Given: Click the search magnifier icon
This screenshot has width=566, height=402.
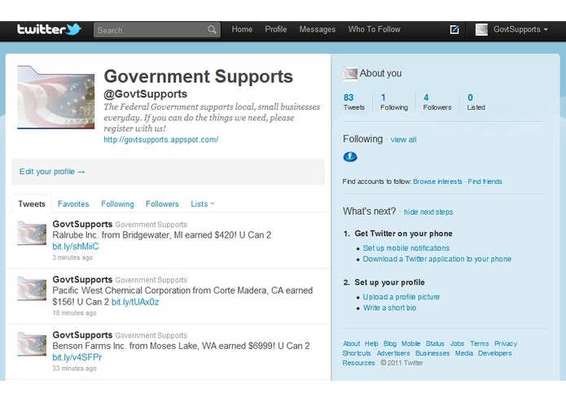Looking at the screenshot, I should pyautogui.click(x=212, y=29).
